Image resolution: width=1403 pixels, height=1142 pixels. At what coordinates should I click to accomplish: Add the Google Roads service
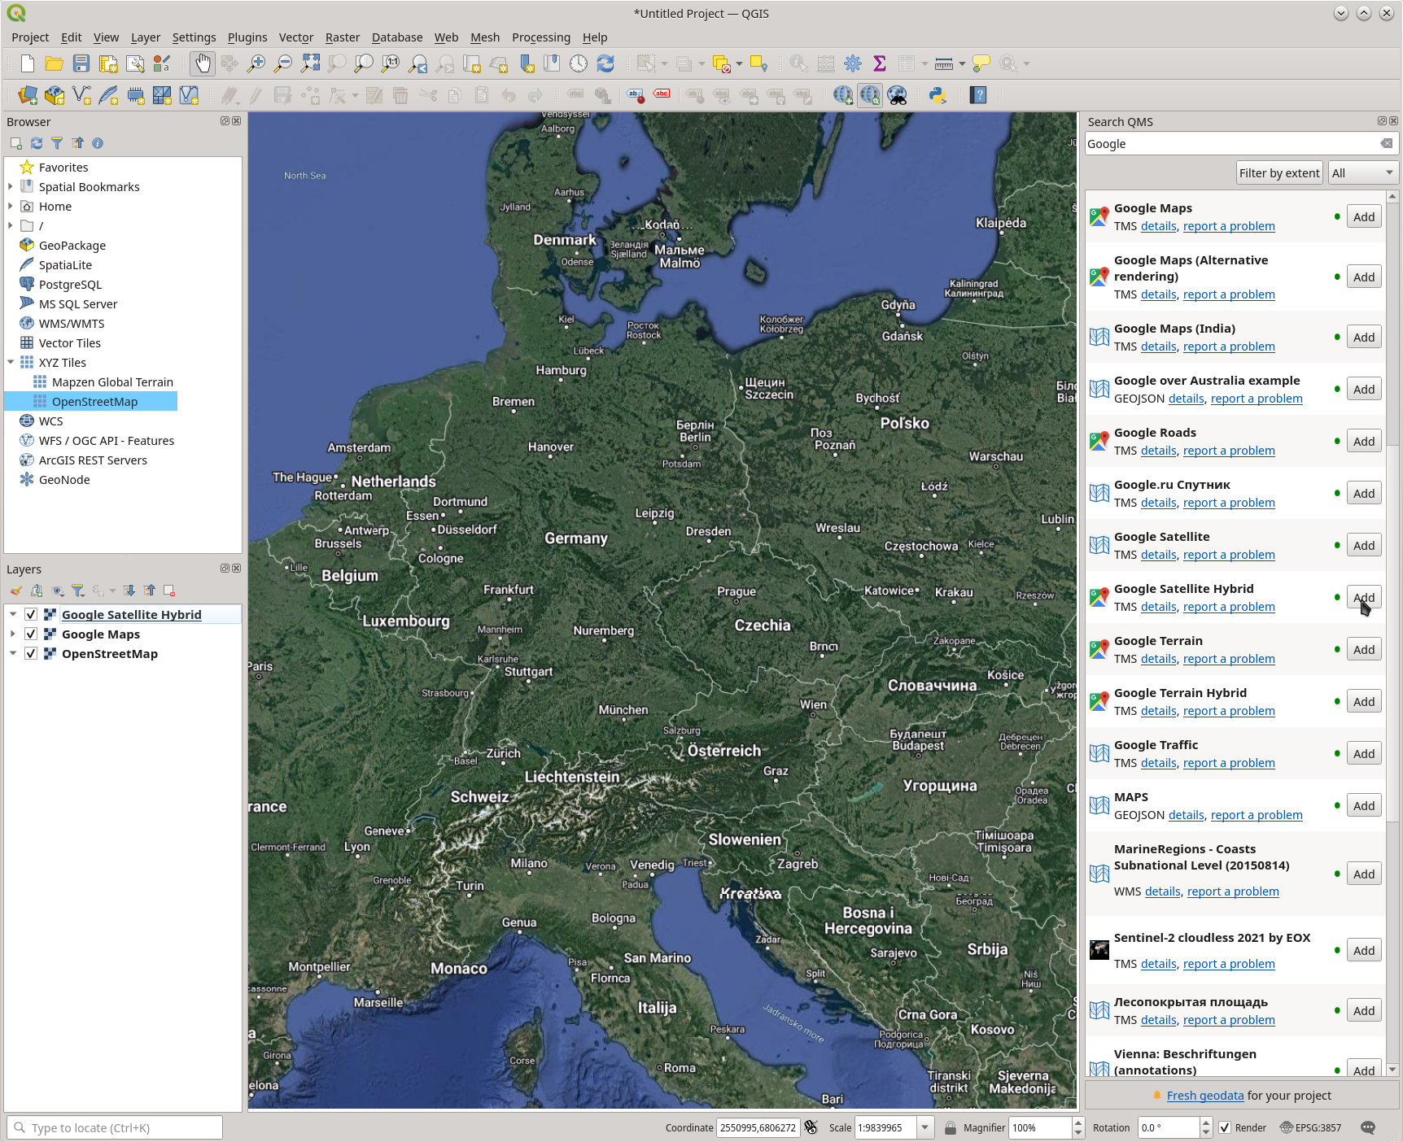1364,441
